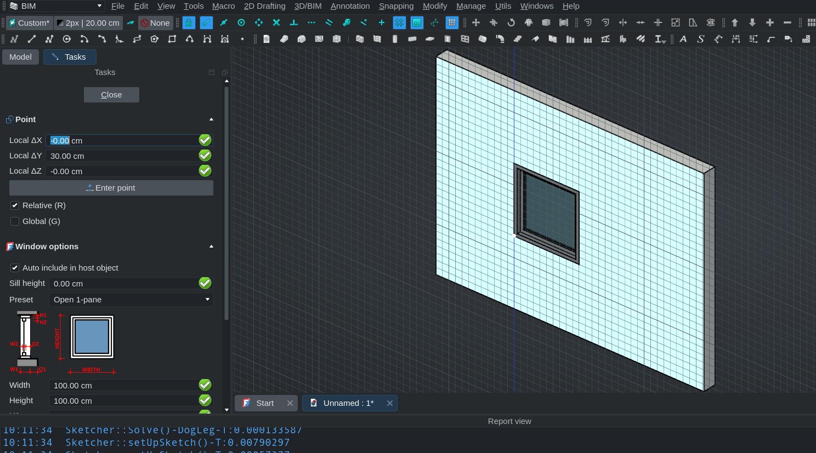Open the File menu
Screen dimensions: 816x453
(118, 6)
